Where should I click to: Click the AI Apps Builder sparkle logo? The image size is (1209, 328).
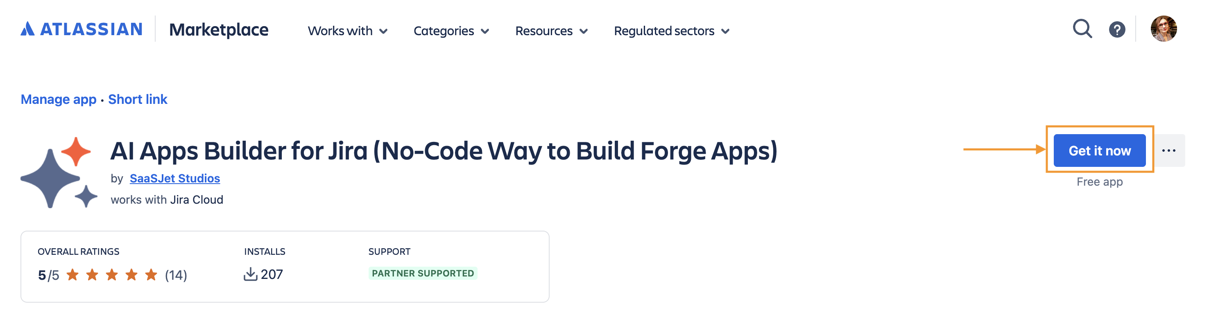(59, 173)
